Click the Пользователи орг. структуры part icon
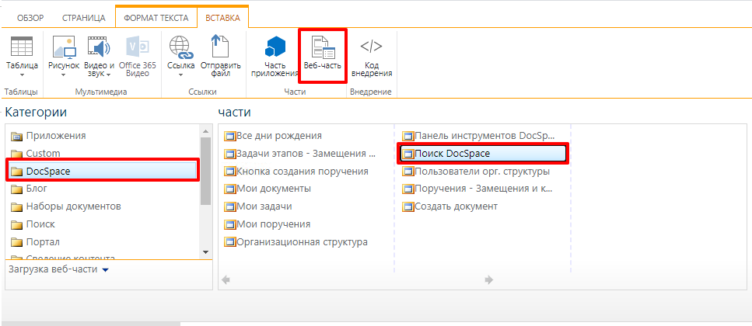 coord(408,172)
